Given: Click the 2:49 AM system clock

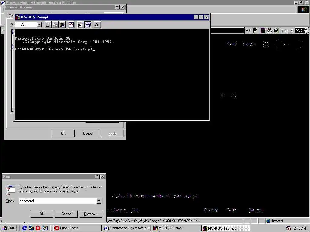Looking at the screenshot, I should [x=300, y=228].
